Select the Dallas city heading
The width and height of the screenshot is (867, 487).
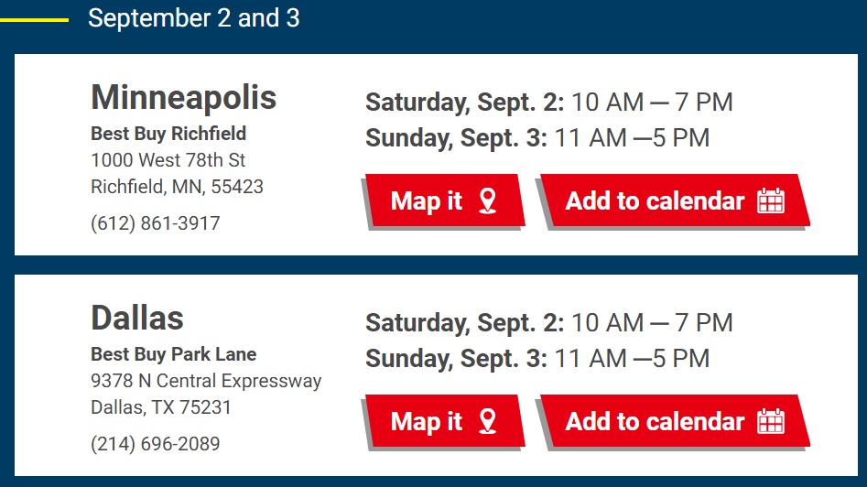[137, 319]
